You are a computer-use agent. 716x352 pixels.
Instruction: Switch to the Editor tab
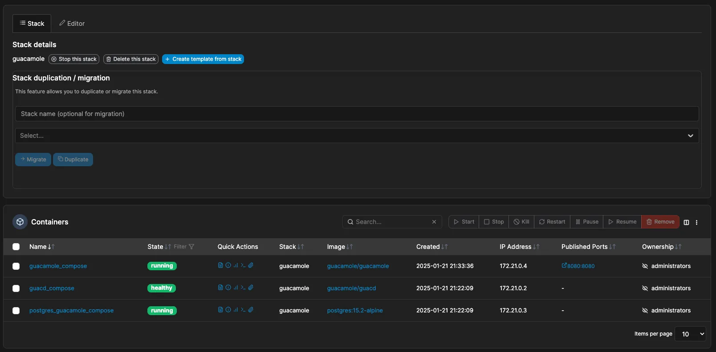(x=72, y=24)
